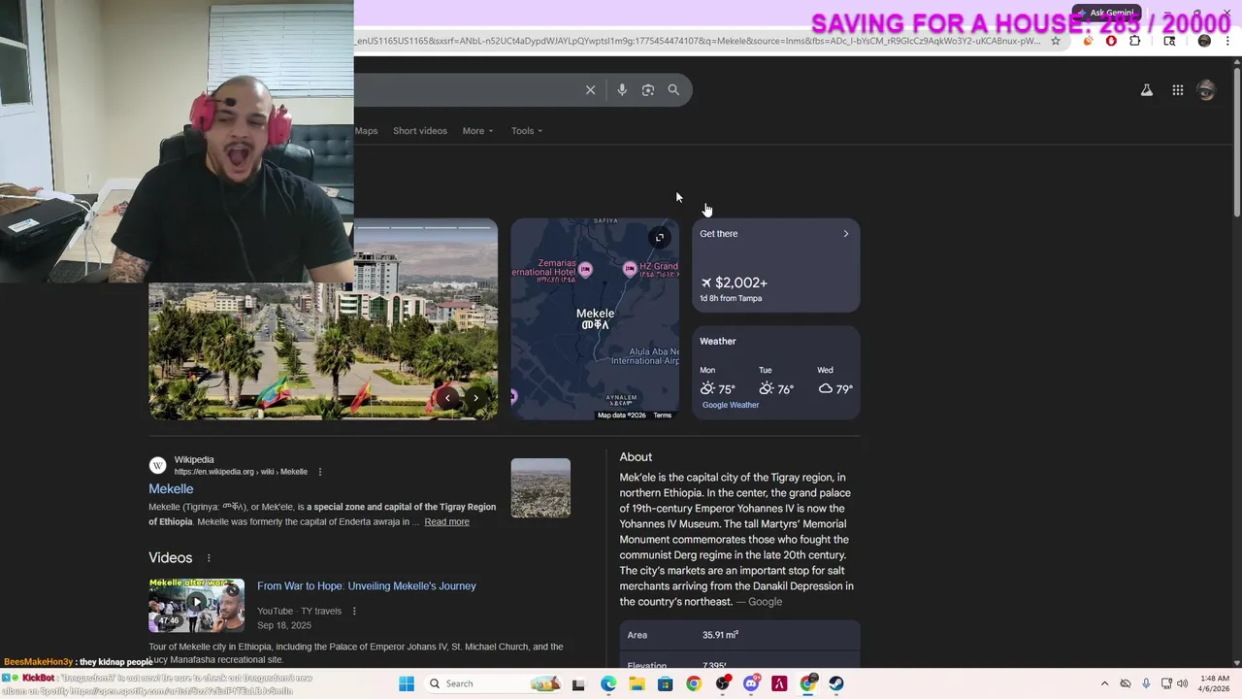This screenshot has width=1242, height=699.
Task: Click the Google search input field
Action: (x=466, y=90)
